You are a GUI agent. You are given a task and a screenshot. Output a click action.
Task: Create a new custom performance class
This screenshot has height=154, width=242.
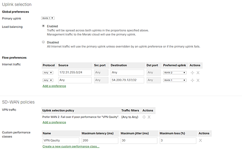click(x=71, y=146)
